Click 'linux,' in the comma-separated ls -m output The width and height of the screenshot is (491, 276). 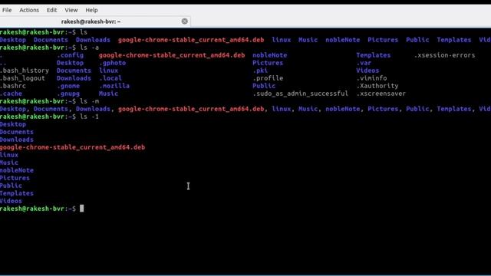pos(282,109)
